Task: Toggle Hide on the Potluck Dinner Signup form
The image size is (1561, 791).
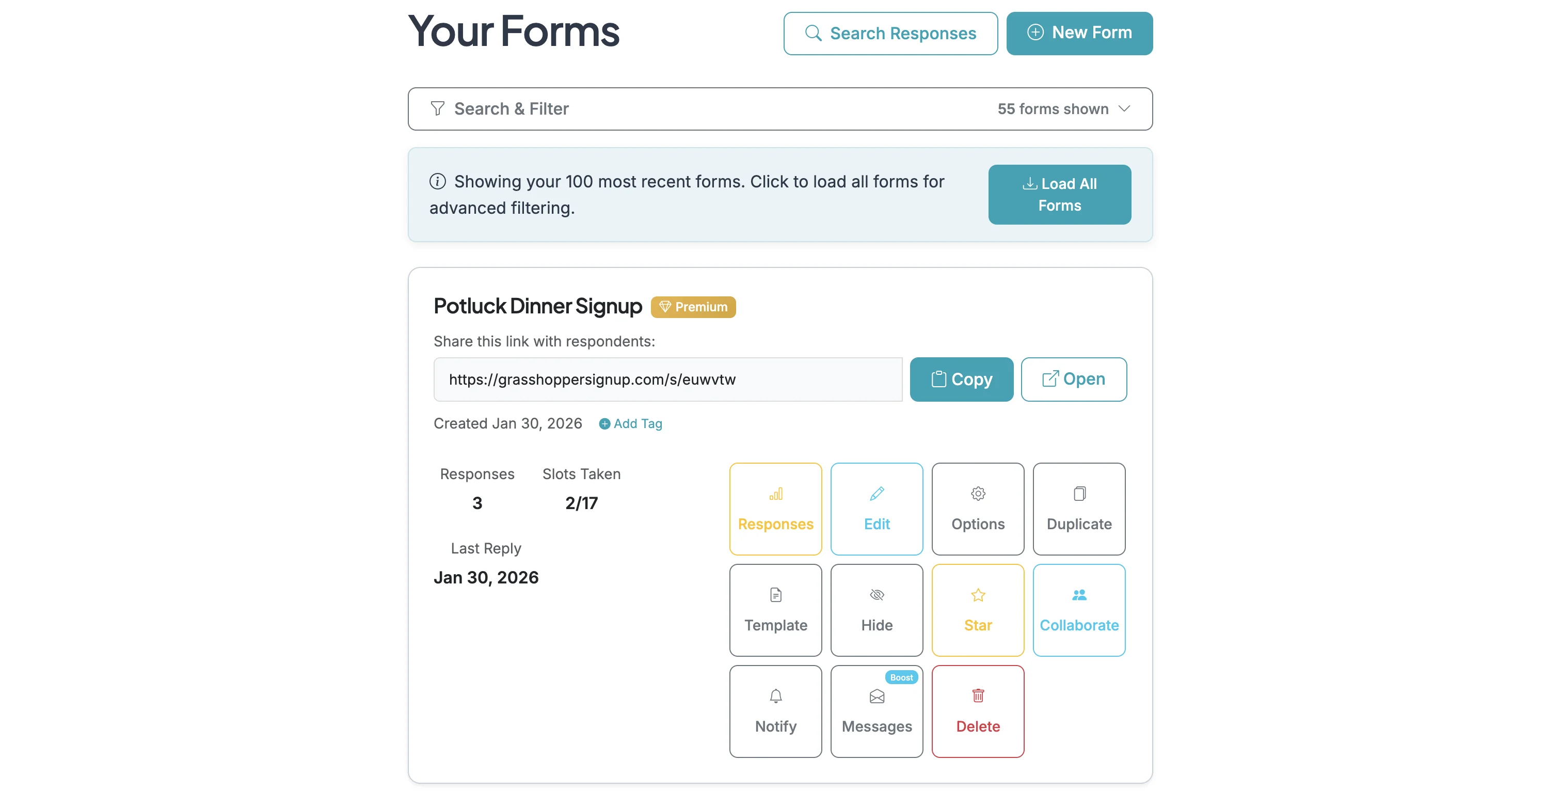Action: click(x=877, y=610)
